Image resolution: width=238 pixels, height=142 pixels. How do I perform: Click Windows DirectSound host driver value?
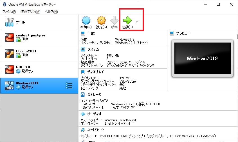pyautogui.click(x=120, y=120)
